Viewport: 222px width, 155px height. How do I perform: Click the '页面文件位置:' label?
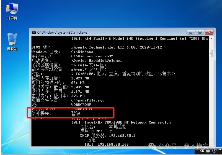pyautogui.click(x=46, y=100)
